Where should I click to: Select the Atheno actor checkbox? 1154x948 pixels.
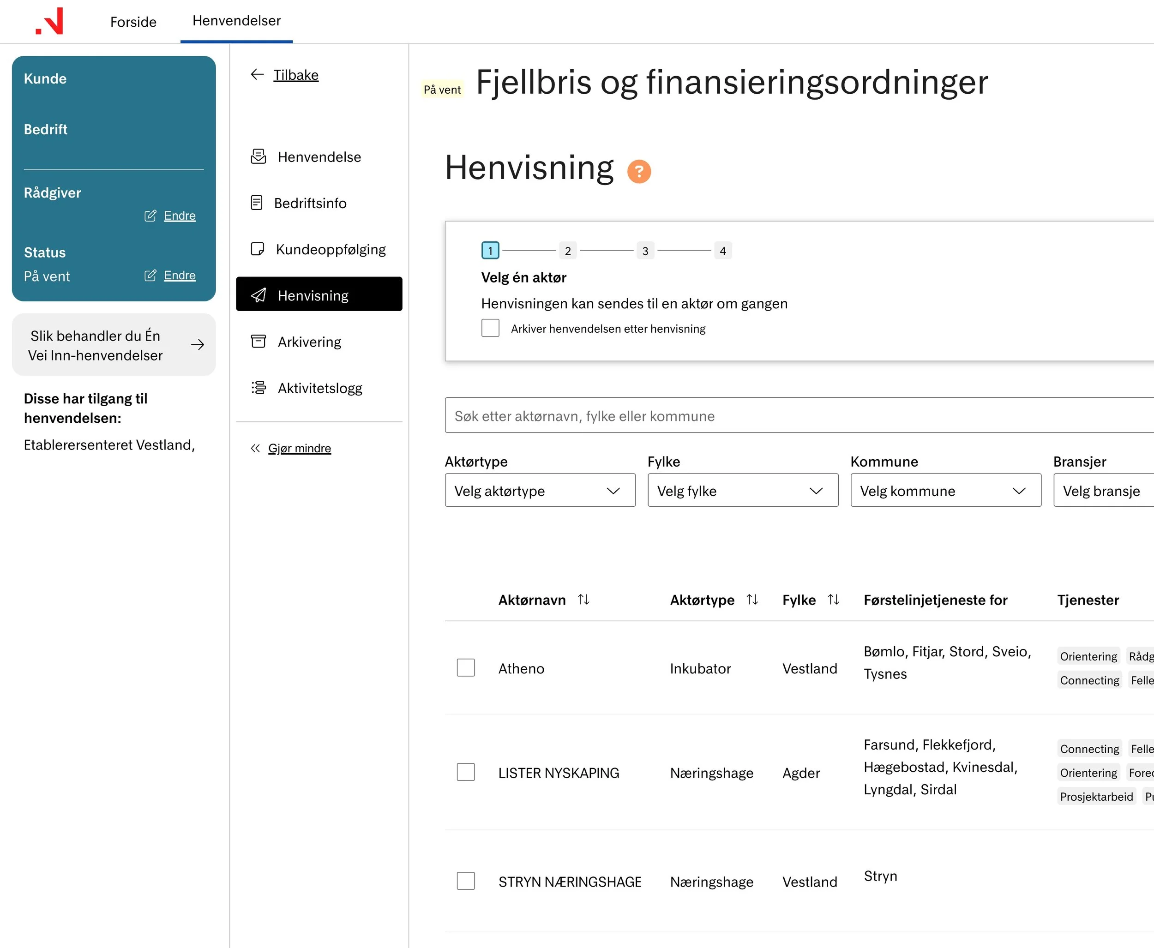click(465, 667)
